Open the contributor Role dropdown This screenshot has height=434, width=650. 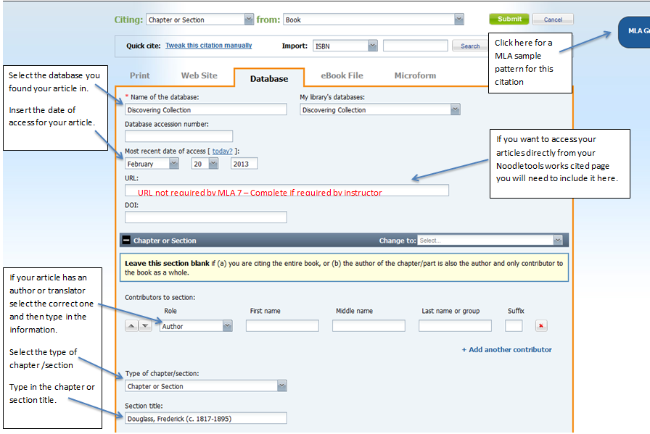pos(226,326)
